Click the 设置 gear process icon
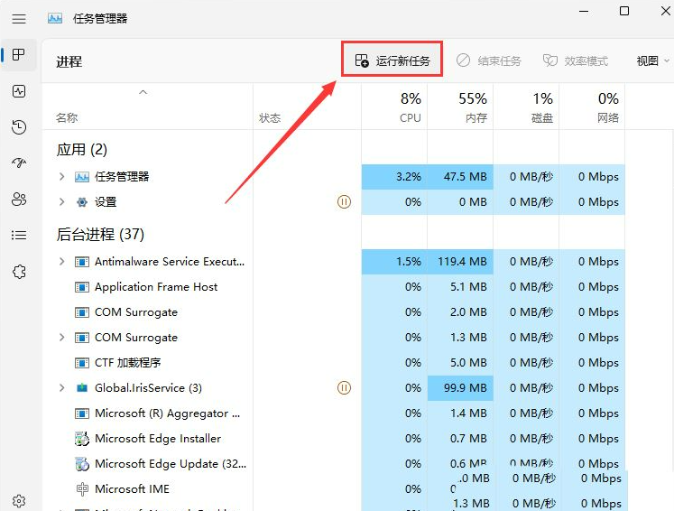The height and width of the screenshot is (511, 674). [x=82, y=201]
